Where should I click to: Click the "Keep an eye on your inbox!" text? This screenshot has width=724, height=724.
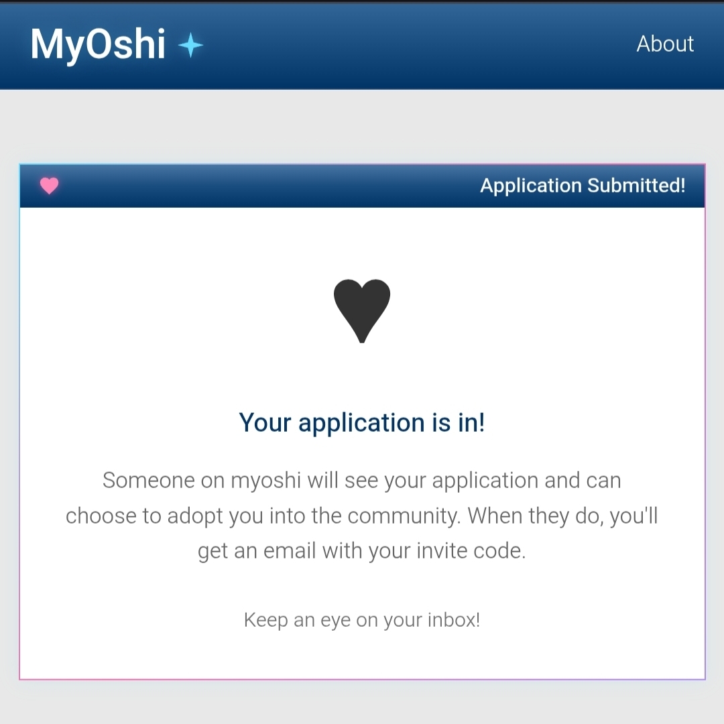[362, 619]
